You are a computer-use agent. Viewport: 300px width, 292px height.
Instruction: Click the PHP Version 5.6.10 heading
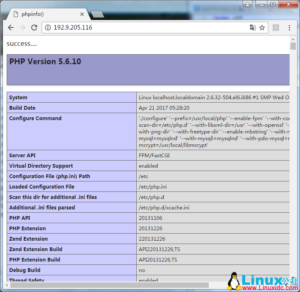tap(45, 62)
